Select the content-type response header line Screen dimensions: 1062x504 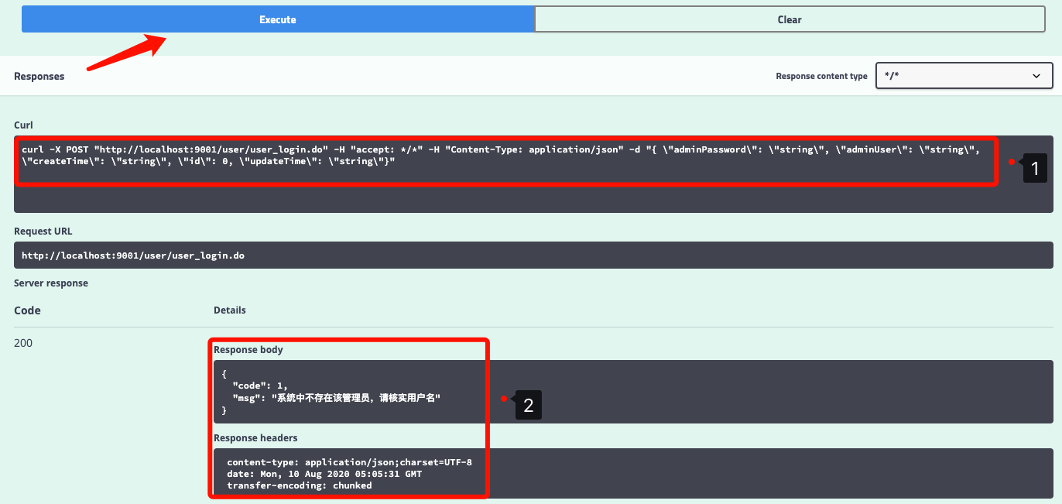(x=349, y=462)
